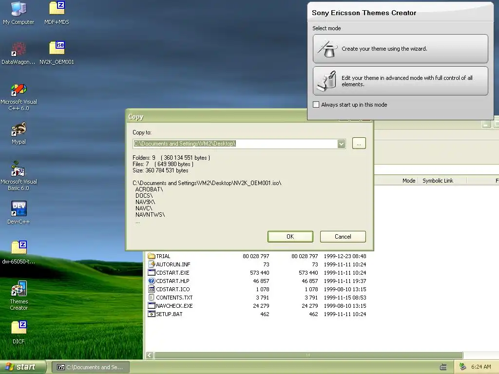Click the wizard hat icon
The image size is (499, 374).
(x=327, y=49)
